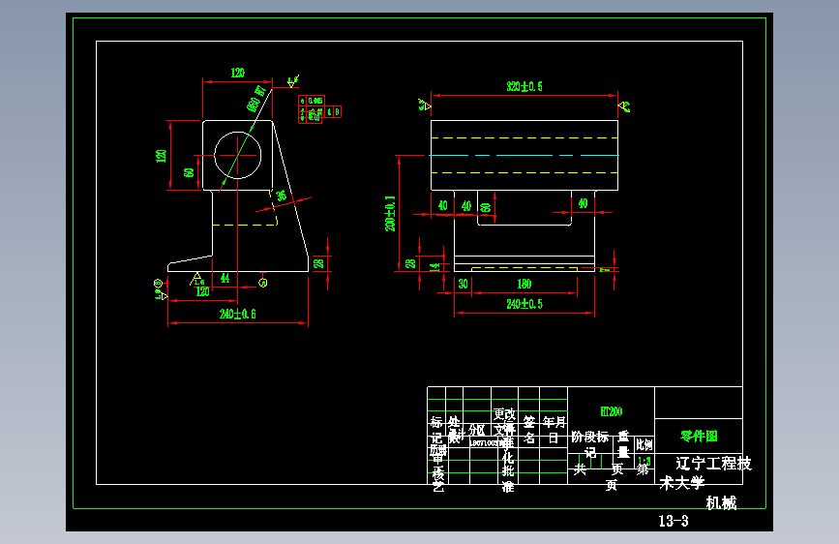Viewport: 839px width, 544px height.
Task: Click the 比例 scale header cell
Action: (644, 444)
